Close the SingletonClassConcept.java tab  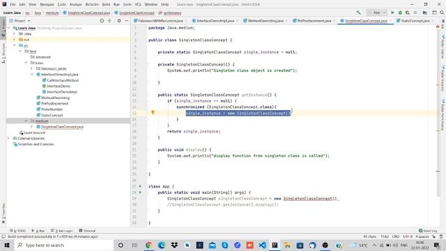390,21
